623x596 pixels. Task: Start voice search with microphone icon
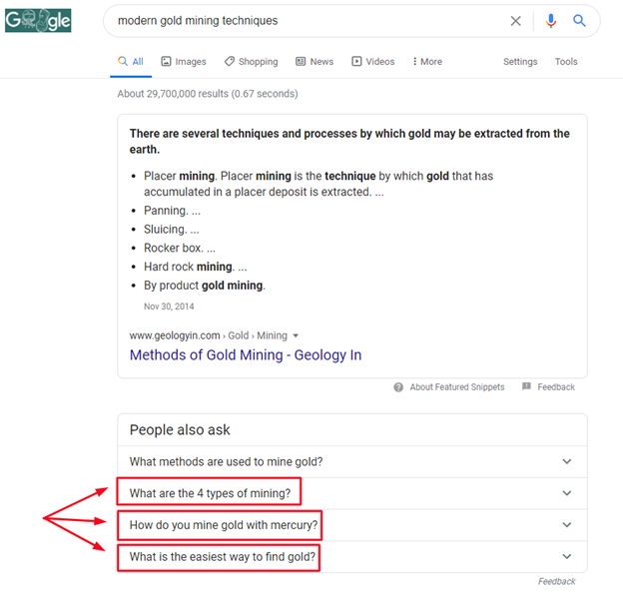tap(550, 21)
